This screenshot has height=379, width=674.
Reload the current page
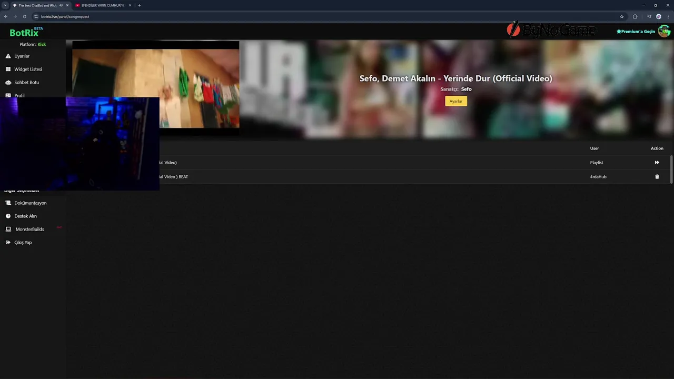coord(24,16)
